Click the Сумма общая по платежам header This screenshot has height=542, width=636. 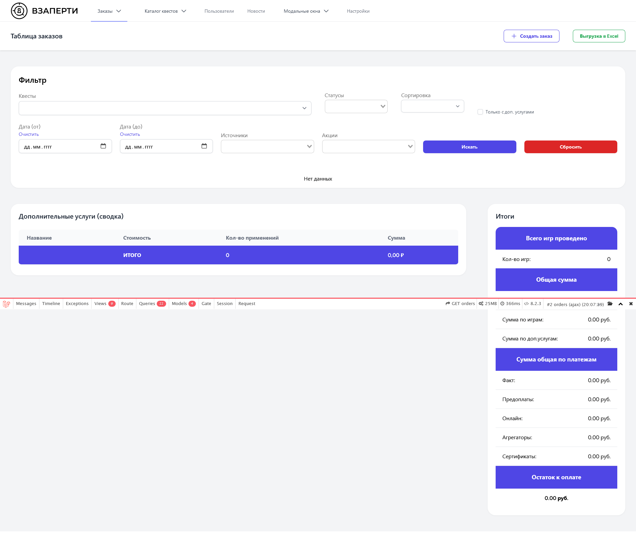[x=556, y=359]
